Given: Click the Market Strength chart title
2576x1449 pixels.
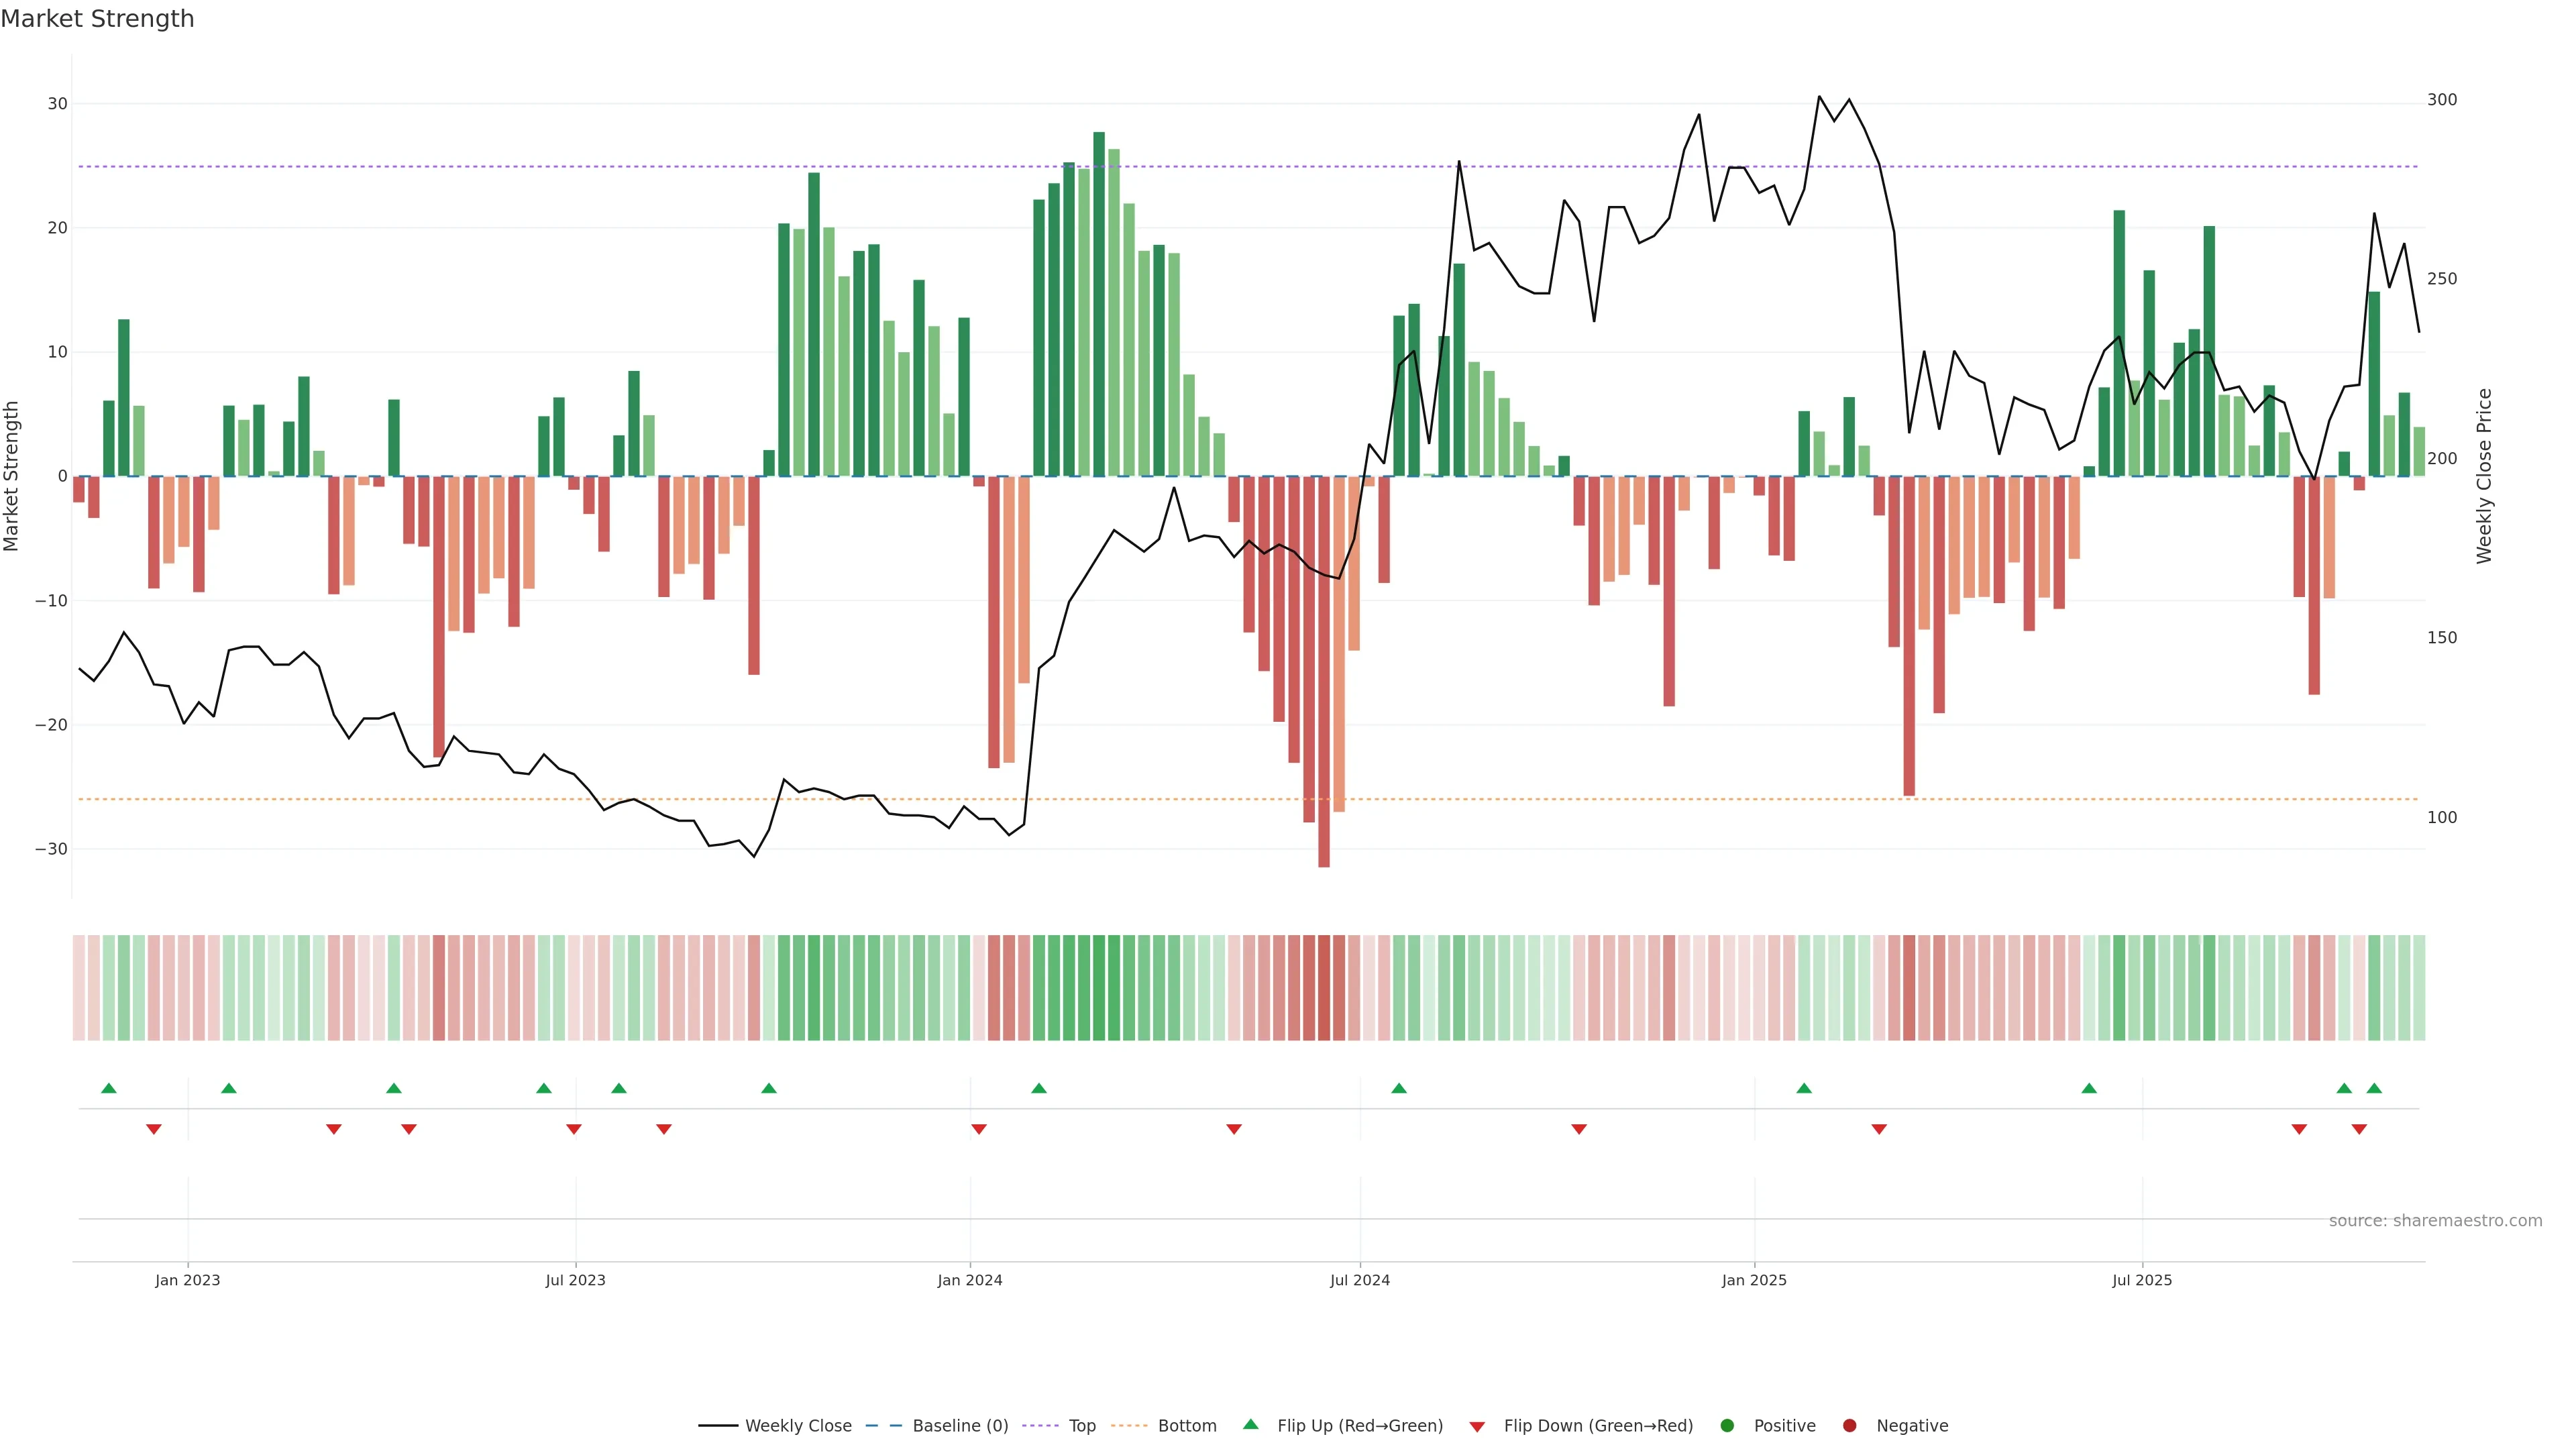Looking at the screenshot, I should coord(97,19).
